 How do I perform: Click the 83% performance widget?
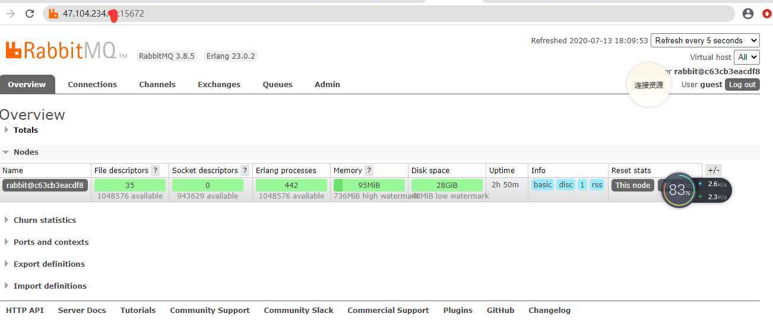(x=678, y=190)
